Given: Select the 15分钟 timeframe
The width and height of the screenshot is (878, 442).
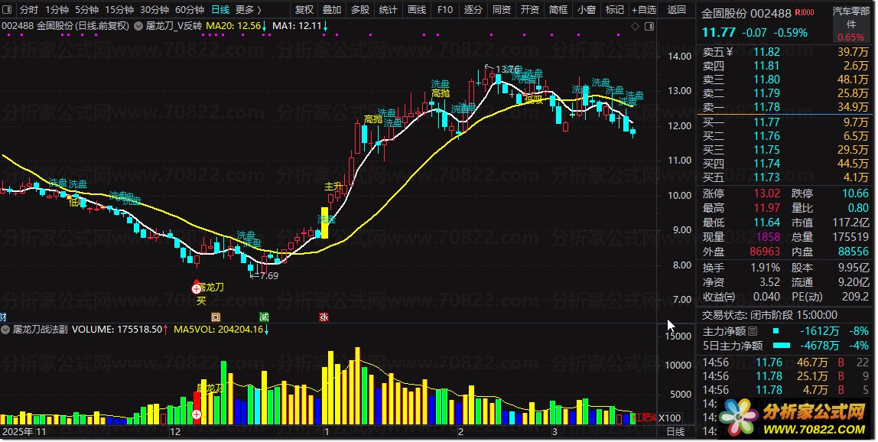Looking at the screenshot, I should point(119,9).
